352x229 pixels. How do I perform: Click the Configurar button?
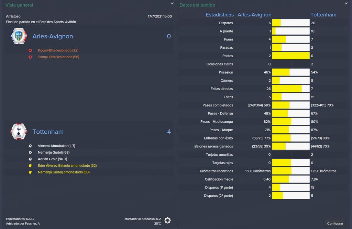[335, 224]
